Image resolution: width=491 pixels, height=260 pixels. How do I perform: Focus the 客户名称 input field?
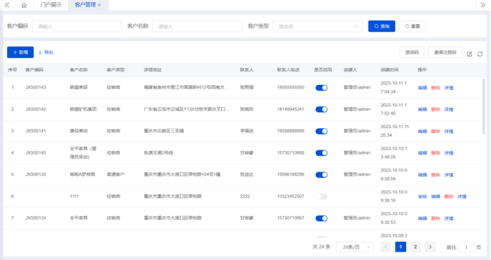197,26
